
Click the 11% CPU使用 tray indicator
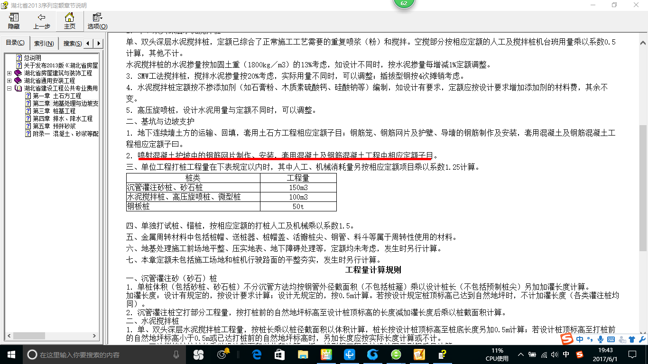pyautogui.click(x=497, y=355)
